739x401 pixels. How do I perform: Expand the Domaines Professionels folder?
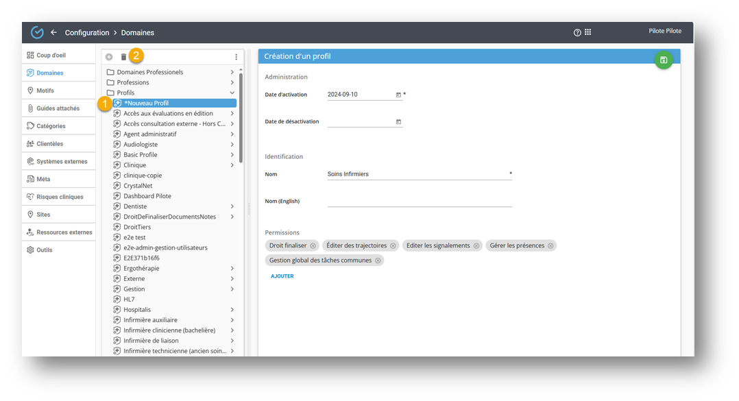(232, 72)
